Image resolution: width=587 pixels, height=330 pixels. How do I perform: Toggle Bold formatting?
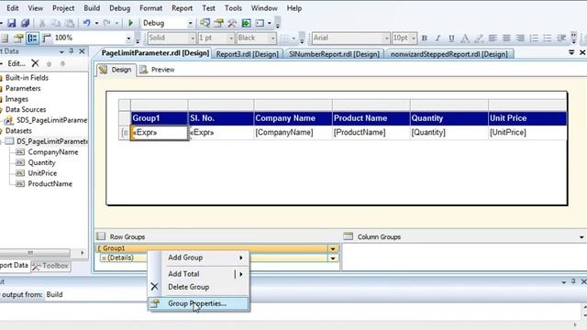424,38
